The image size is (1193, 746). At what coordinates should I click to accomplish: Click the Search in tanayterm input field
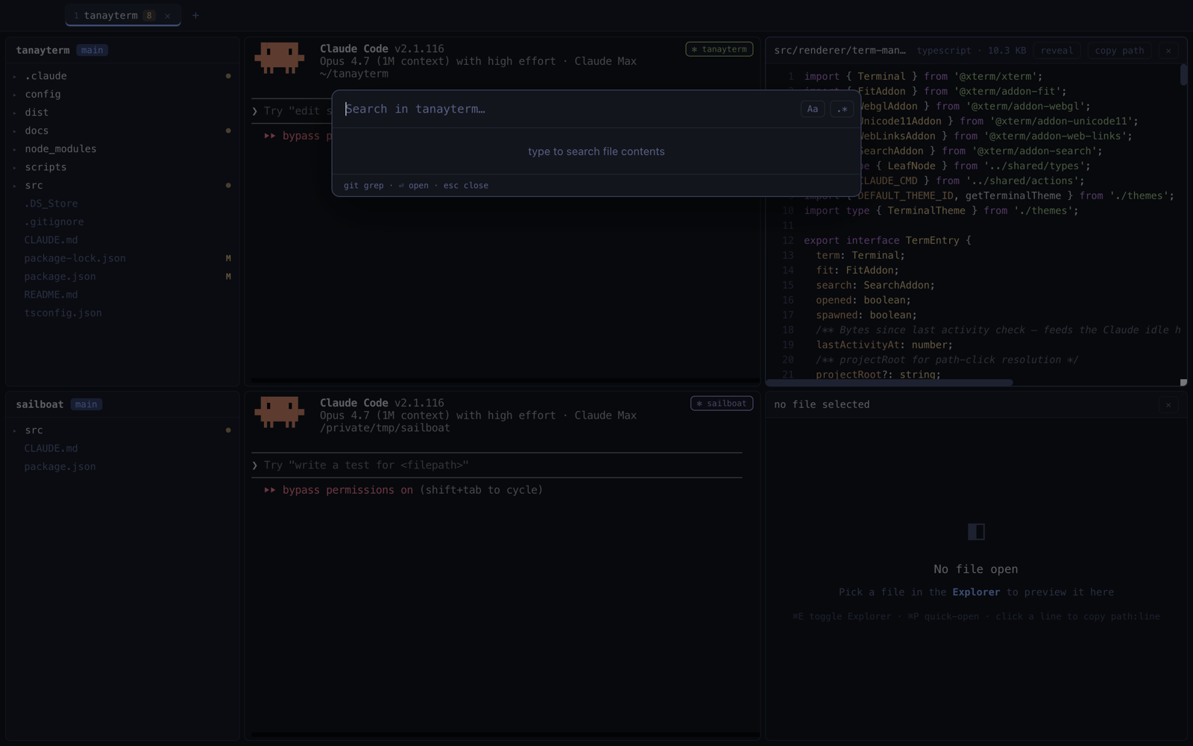tap(570, 109)
